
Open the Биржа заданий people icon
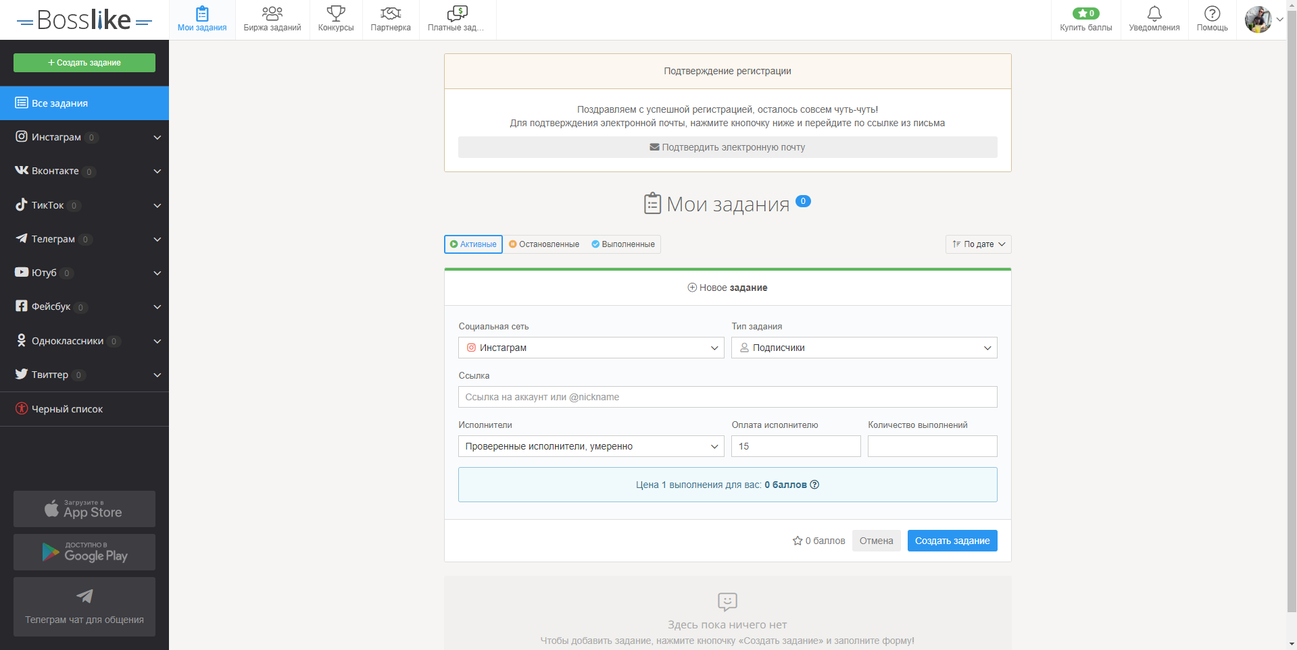click(272, 13)
